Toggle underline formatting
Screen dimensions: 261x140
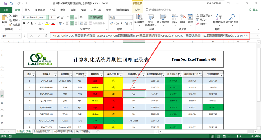click(x=33, y=23)
